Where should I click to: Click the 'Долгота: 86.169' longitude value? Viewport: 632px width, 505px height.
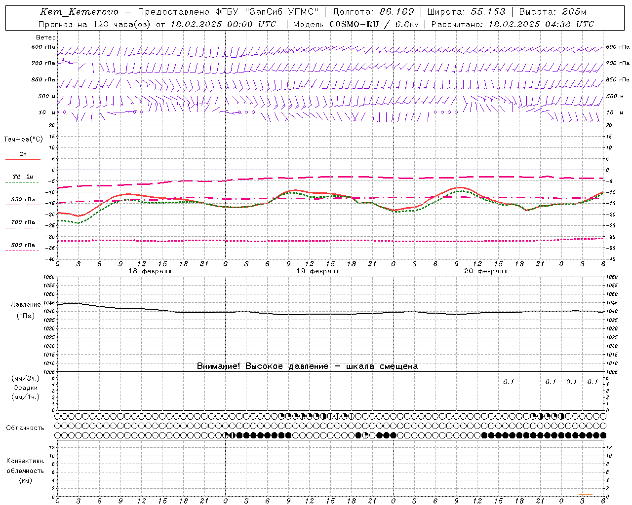[373, 12]
